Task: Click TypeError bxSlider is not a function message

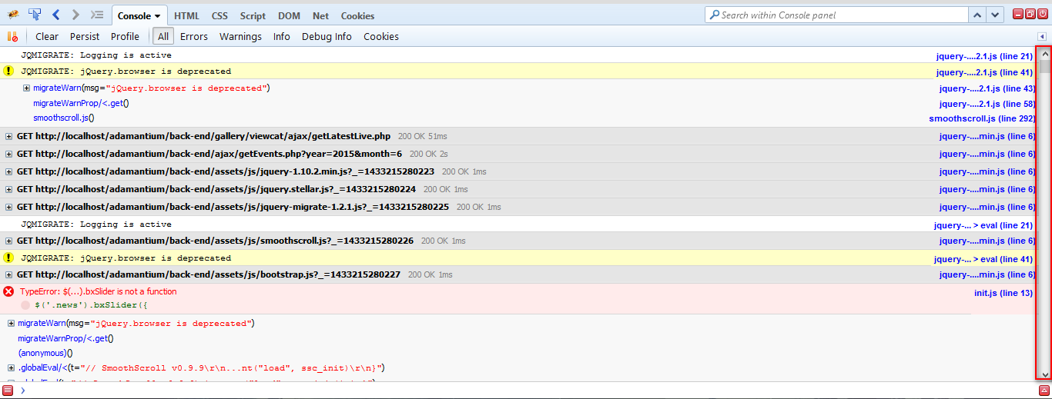Action: click(98, 291)
